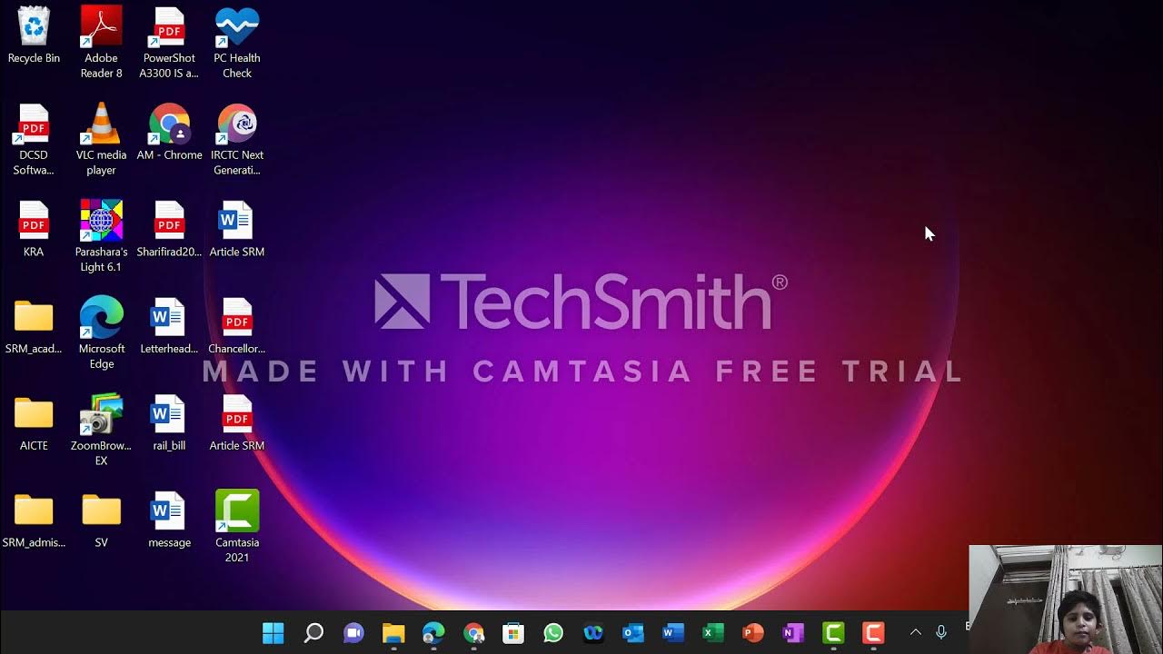
Task: Select the Article SRM PDF file
Action: click(237, 423)
